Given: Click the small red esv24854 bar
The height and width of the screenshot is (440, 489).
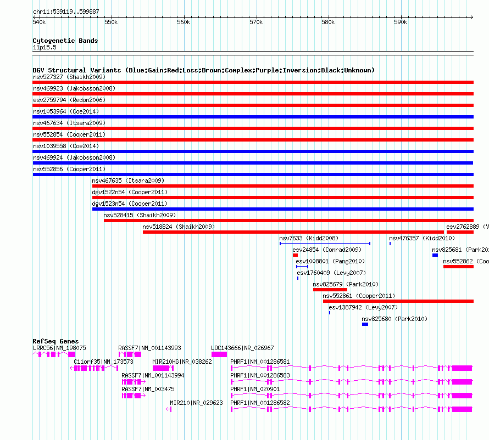Looking at the screenshot, I should [296, 255].
